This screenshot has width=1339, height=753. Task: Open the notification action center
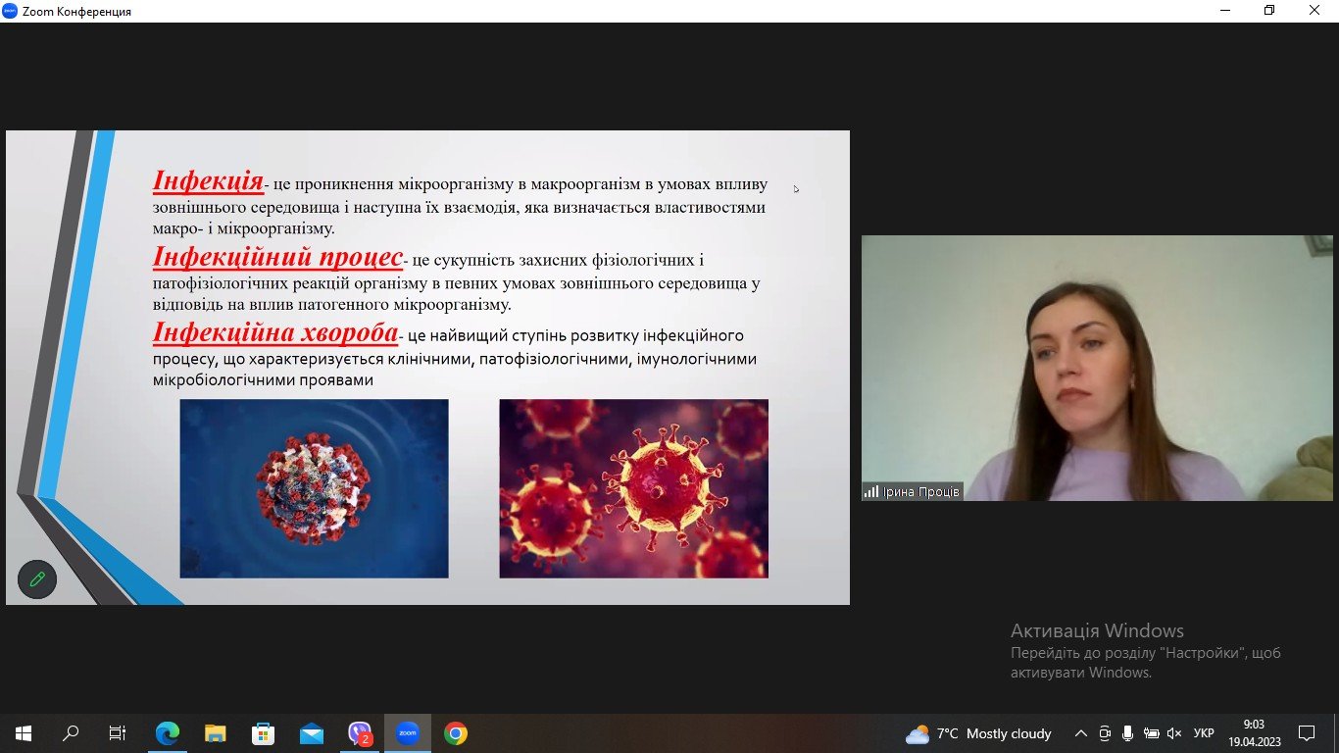pos(1306,733)
